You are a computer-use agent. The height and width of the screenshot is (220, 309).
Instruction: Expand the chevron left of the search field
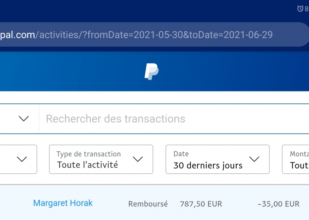[24, 119]
